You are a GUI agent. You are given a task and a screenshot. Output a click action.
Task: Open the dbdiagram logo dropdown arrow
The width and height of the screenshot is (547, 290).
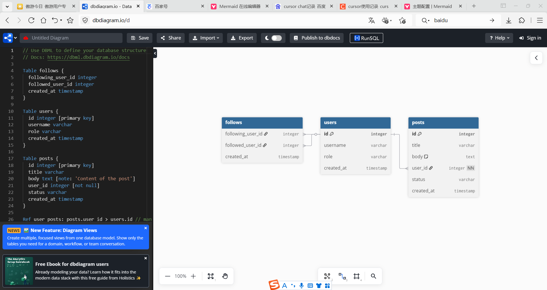click(15, 38)
